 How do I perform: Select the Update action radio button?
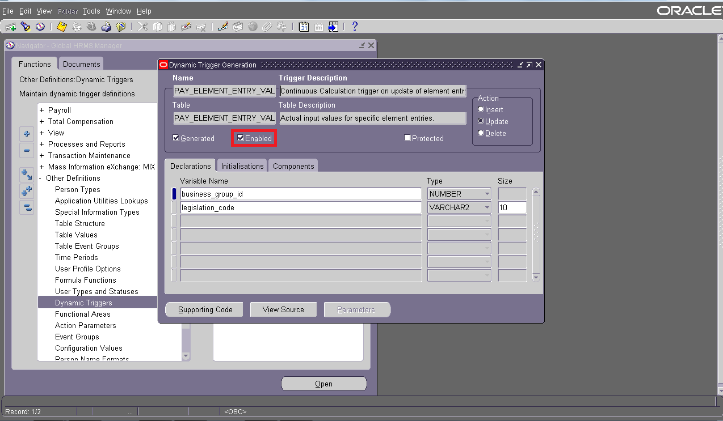(x=481, y=121)
